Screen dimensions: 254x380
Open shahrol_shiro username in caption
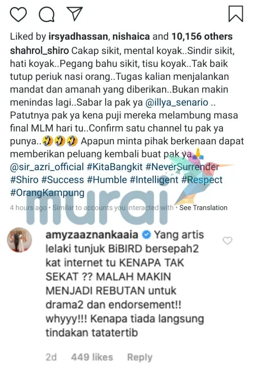(x=40, y=51)
